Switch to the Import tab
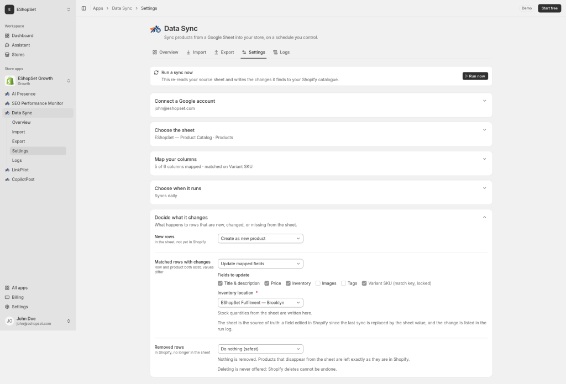 (x=196, y=52)
